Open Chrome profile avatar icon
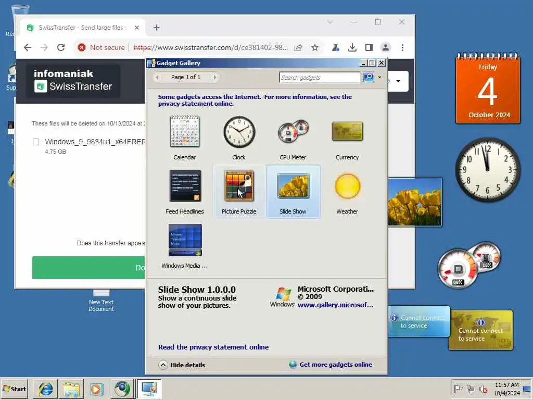The image size is (533, 400). click(x=386, y=47)
